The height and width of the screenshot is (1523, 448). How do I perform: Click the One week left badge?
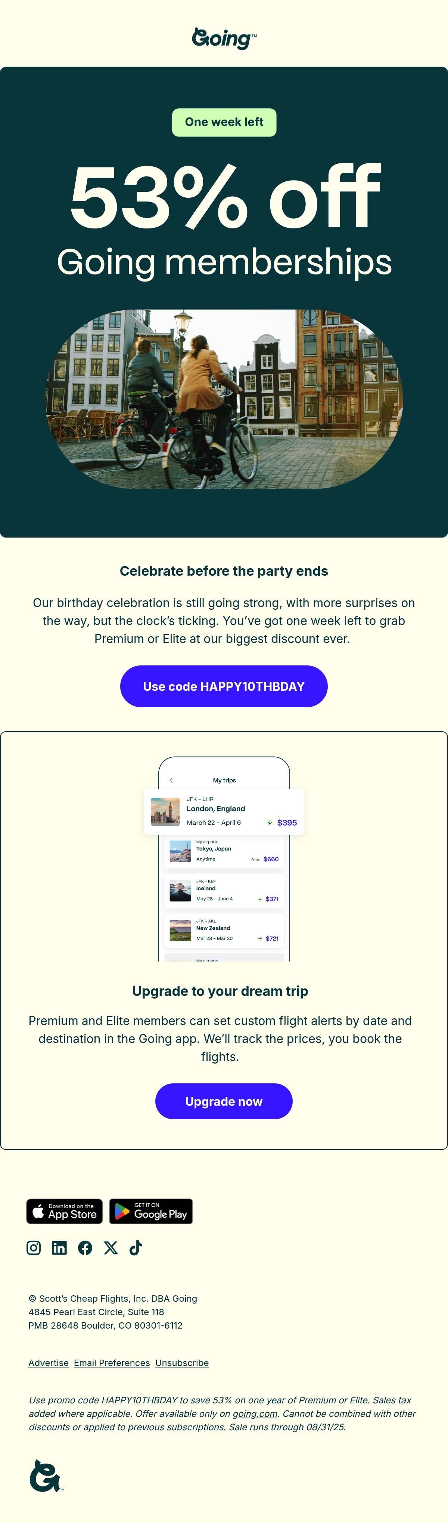[x=224, y=122]
